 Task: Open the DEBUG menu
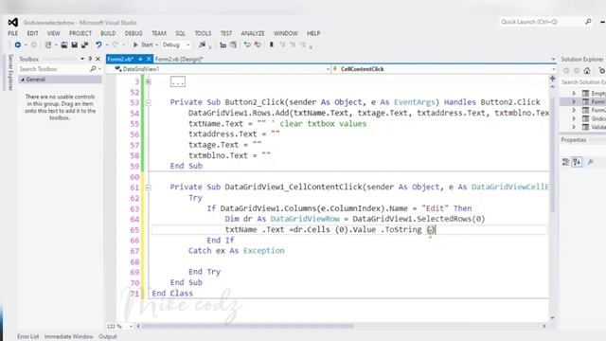click(134, 34)
